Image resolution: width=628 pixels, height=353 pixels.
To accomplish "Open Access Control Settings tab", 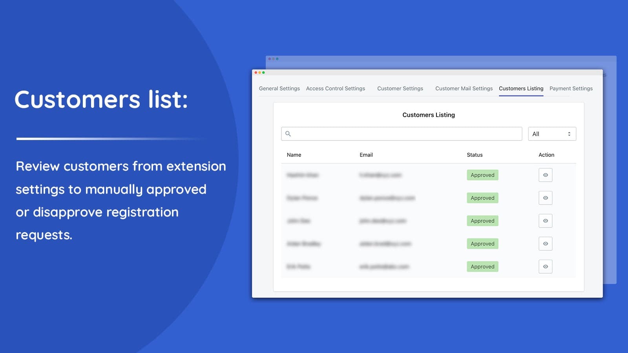I will 335,89.
